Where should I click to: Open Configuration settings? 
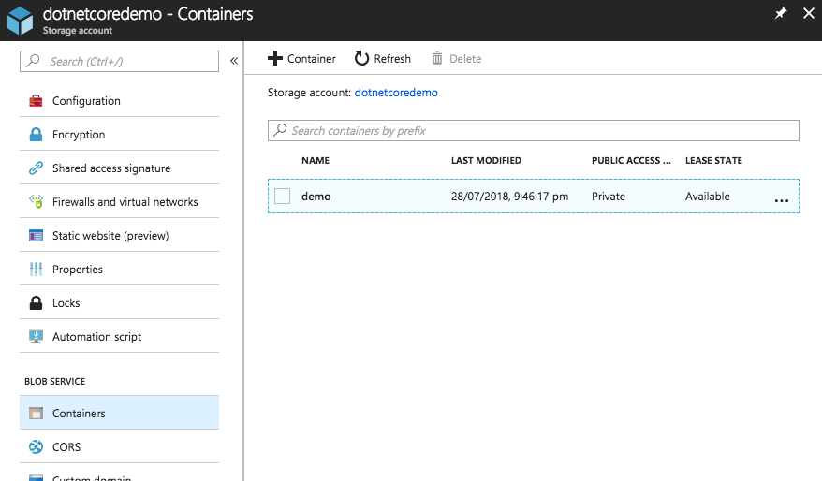119,101
